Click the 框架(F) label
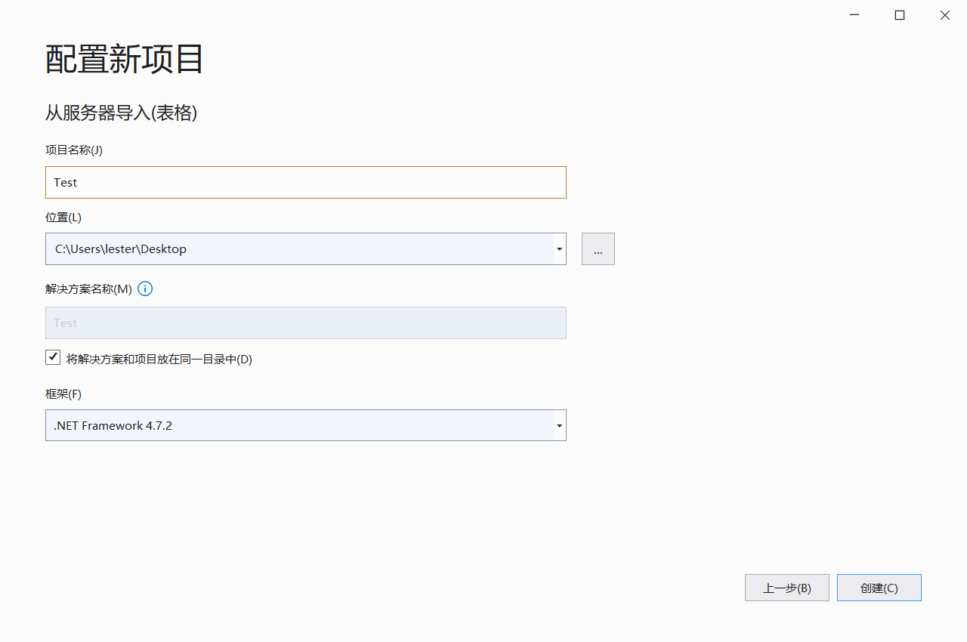Screen dimensions: 967x642 click(x=63, y=394)
